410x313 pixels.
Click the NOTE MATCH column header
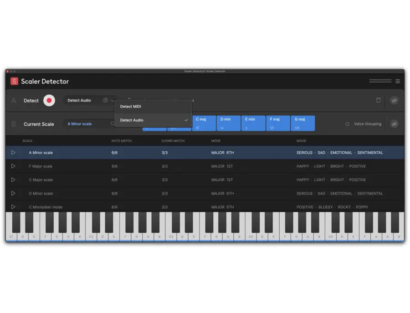coord(122,141)
